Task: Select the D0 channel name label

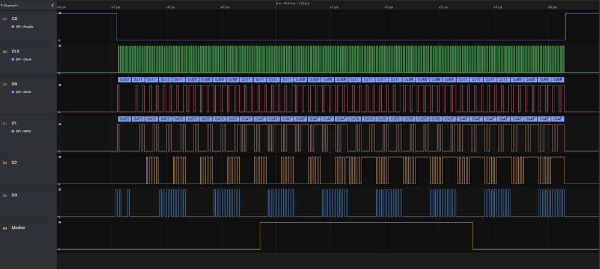Action: [x=14, y=84]
